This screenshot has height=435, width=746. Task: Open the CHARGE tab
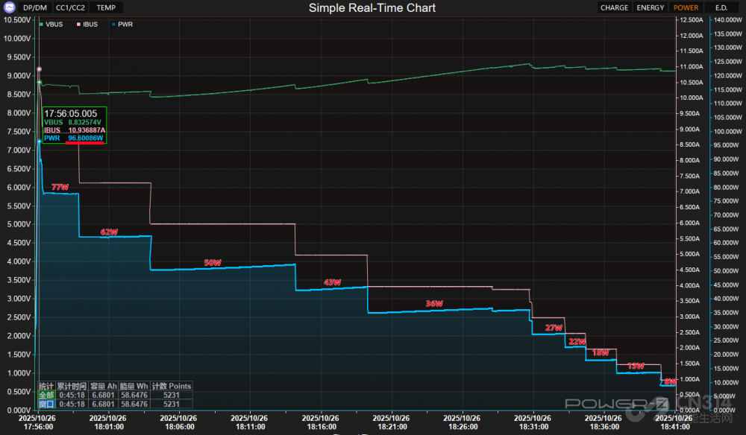tap(614, 7)
